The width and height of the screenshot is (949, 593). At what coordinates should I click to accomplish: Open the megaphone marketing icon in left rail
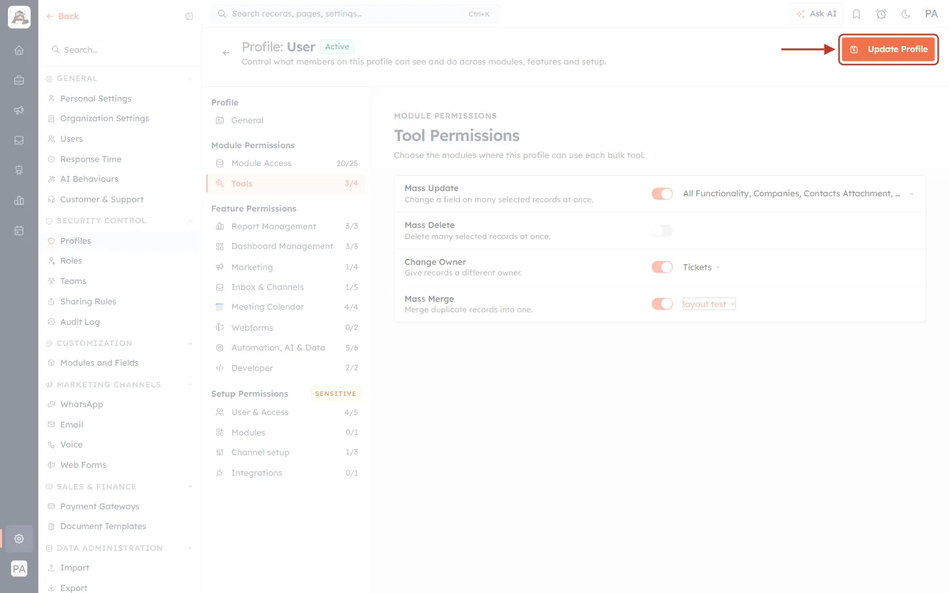pos(19,110)
